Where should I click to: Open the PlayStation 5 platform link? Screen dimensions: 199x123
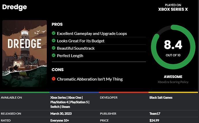pyautogui.click(x=79, y=102)
